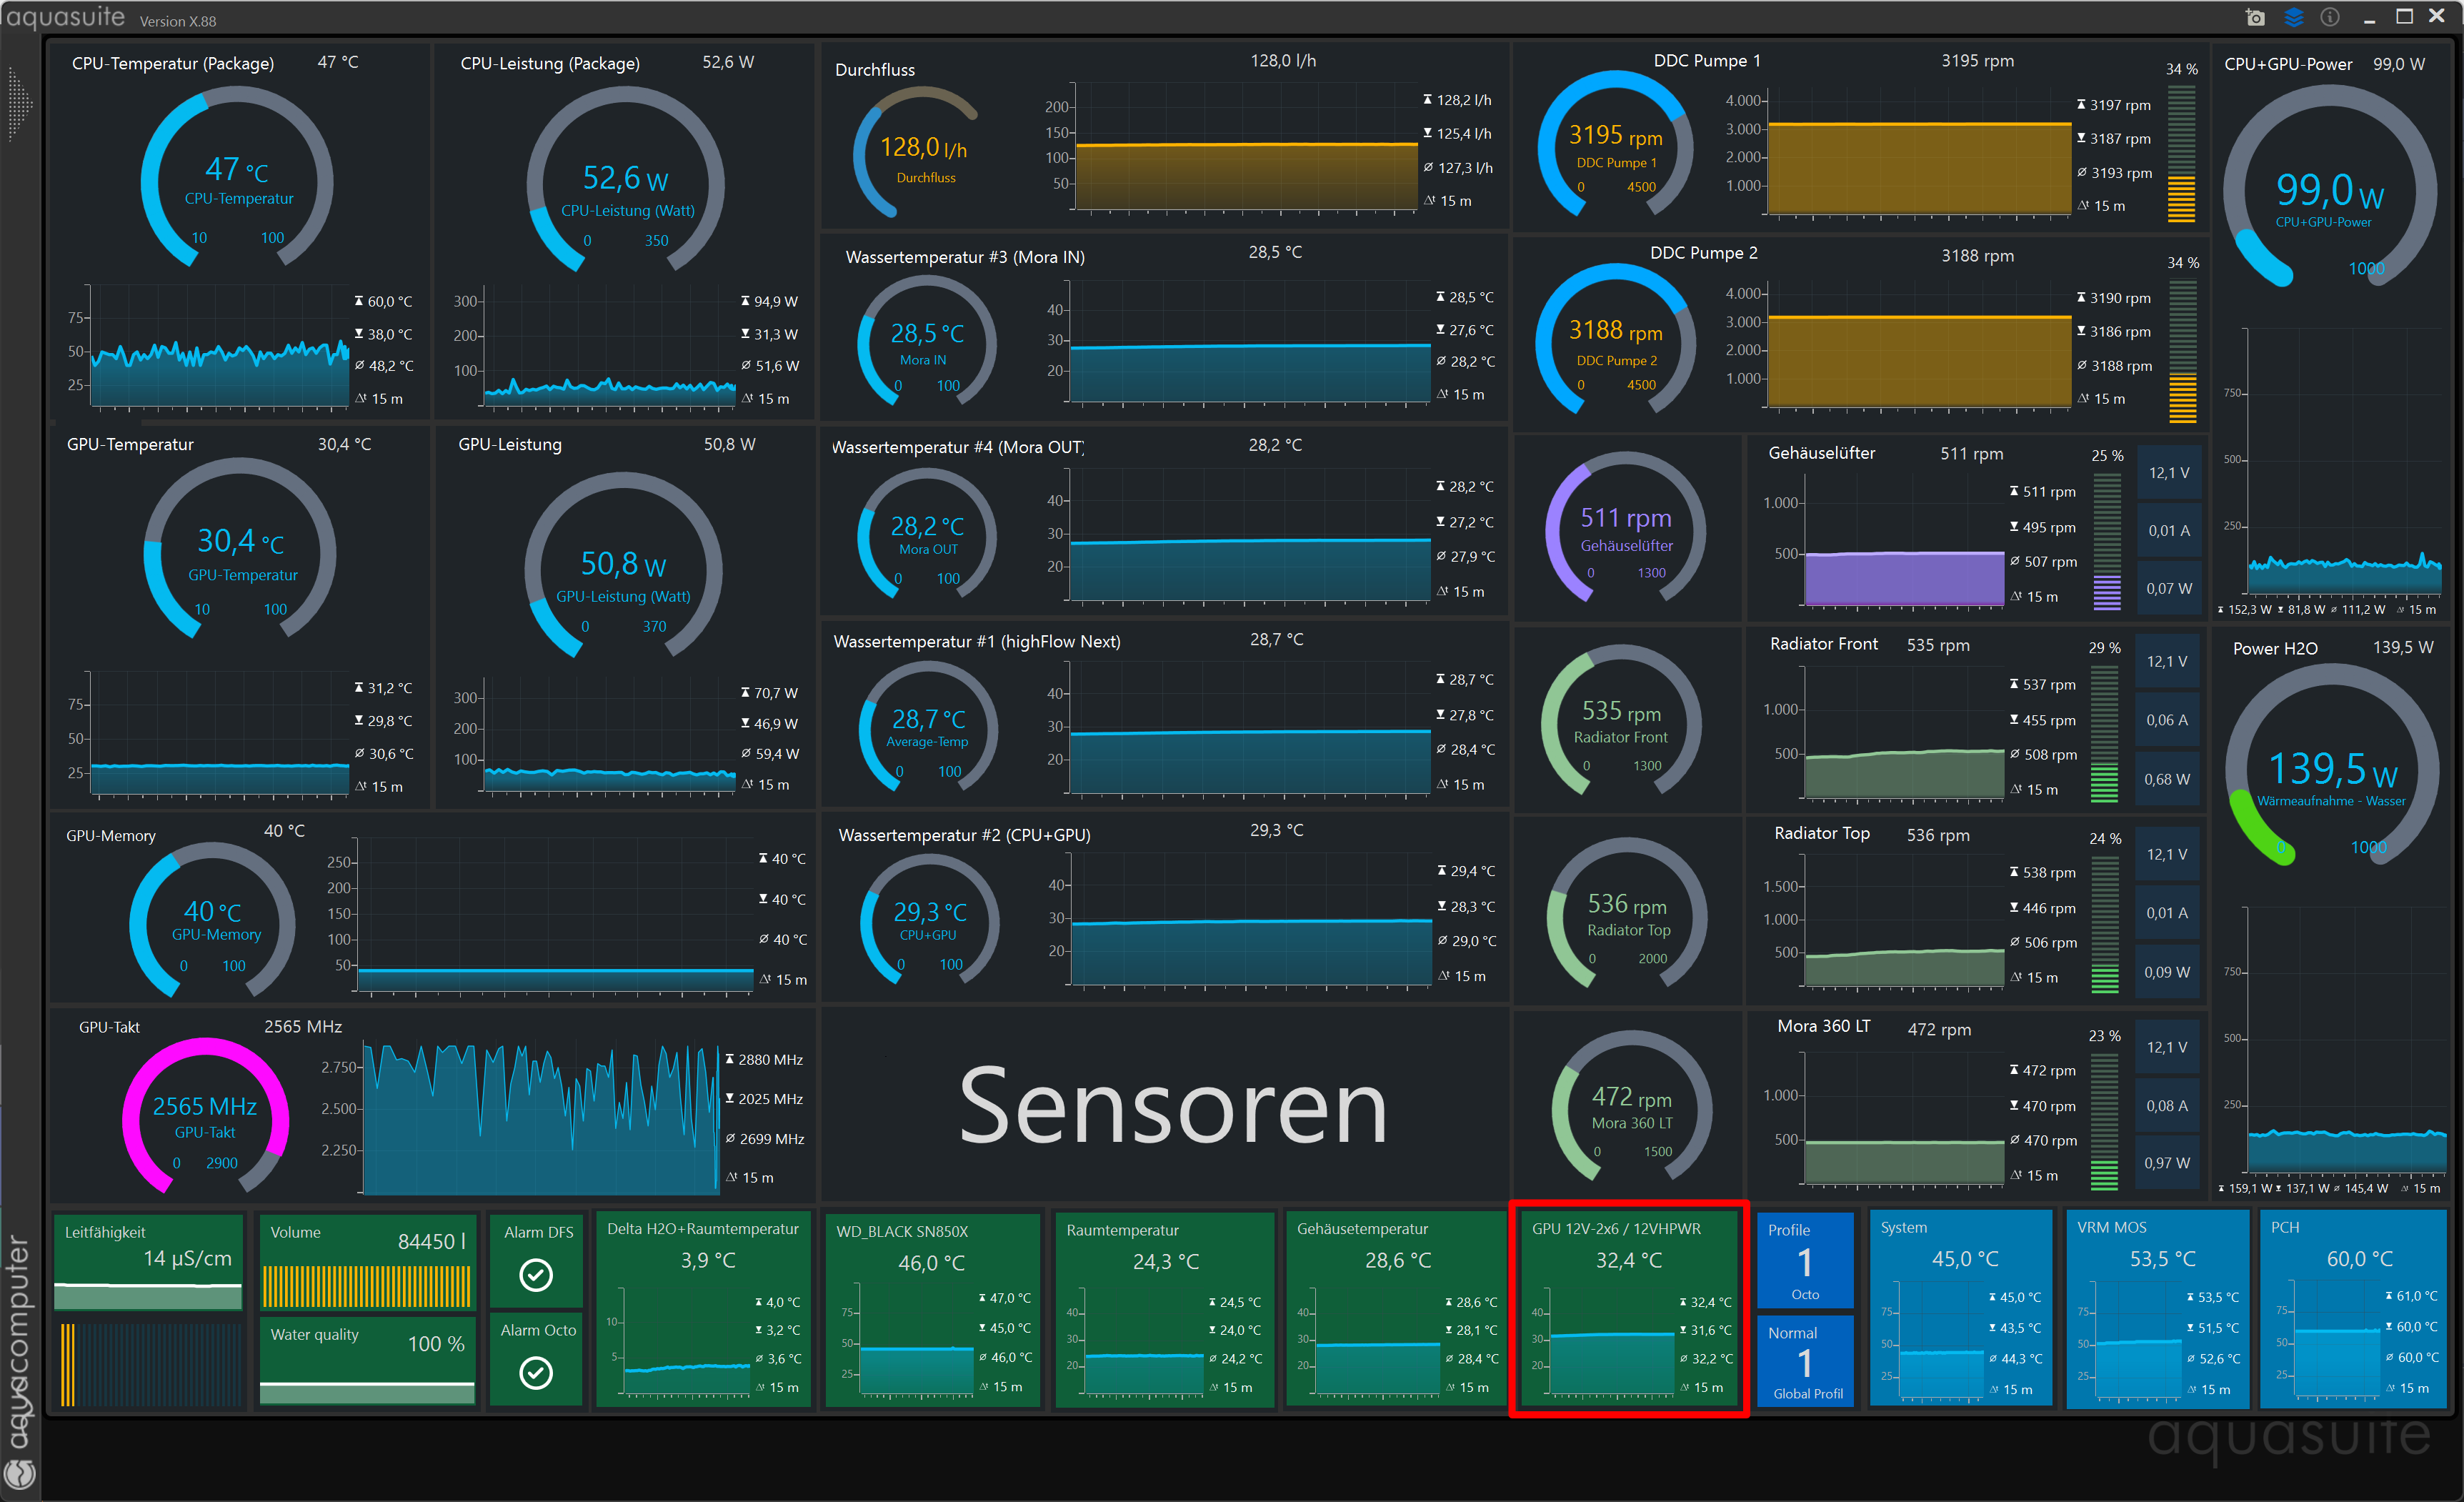Click the camera screenshot icon in title bar
The height and width of the screenshot is (1502, 2464).
(2255, 17)
